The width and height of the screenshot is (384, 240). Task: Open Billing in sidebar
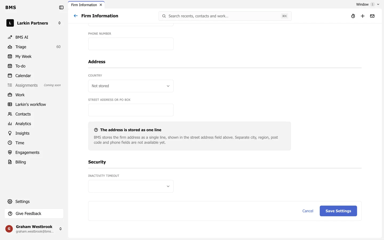[x=34, y=162]
